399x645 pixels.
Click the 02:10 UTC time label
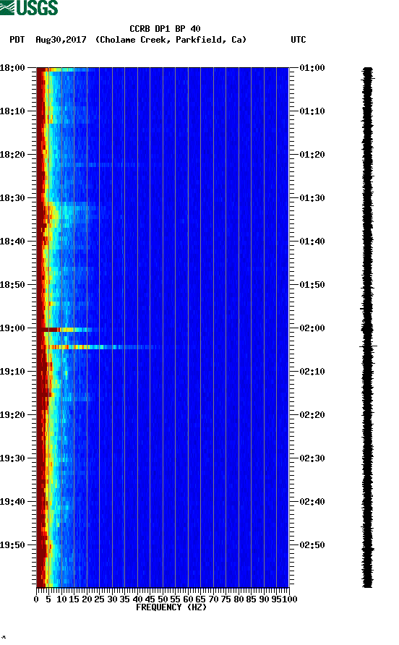point(312,372)
